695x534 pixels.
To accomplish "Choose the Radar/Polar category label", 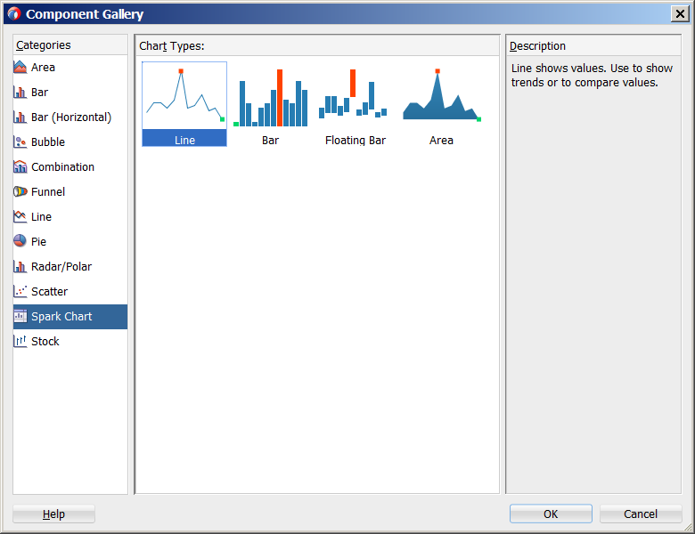I will 61,267.
